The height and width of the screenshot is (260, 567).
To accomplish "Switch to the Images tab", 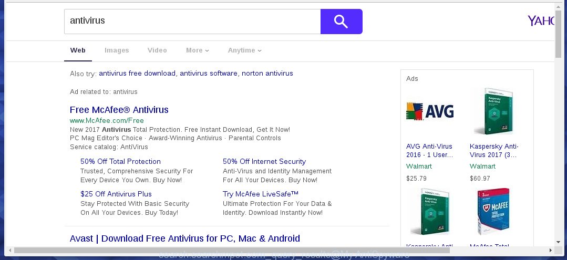I will 117,50.
